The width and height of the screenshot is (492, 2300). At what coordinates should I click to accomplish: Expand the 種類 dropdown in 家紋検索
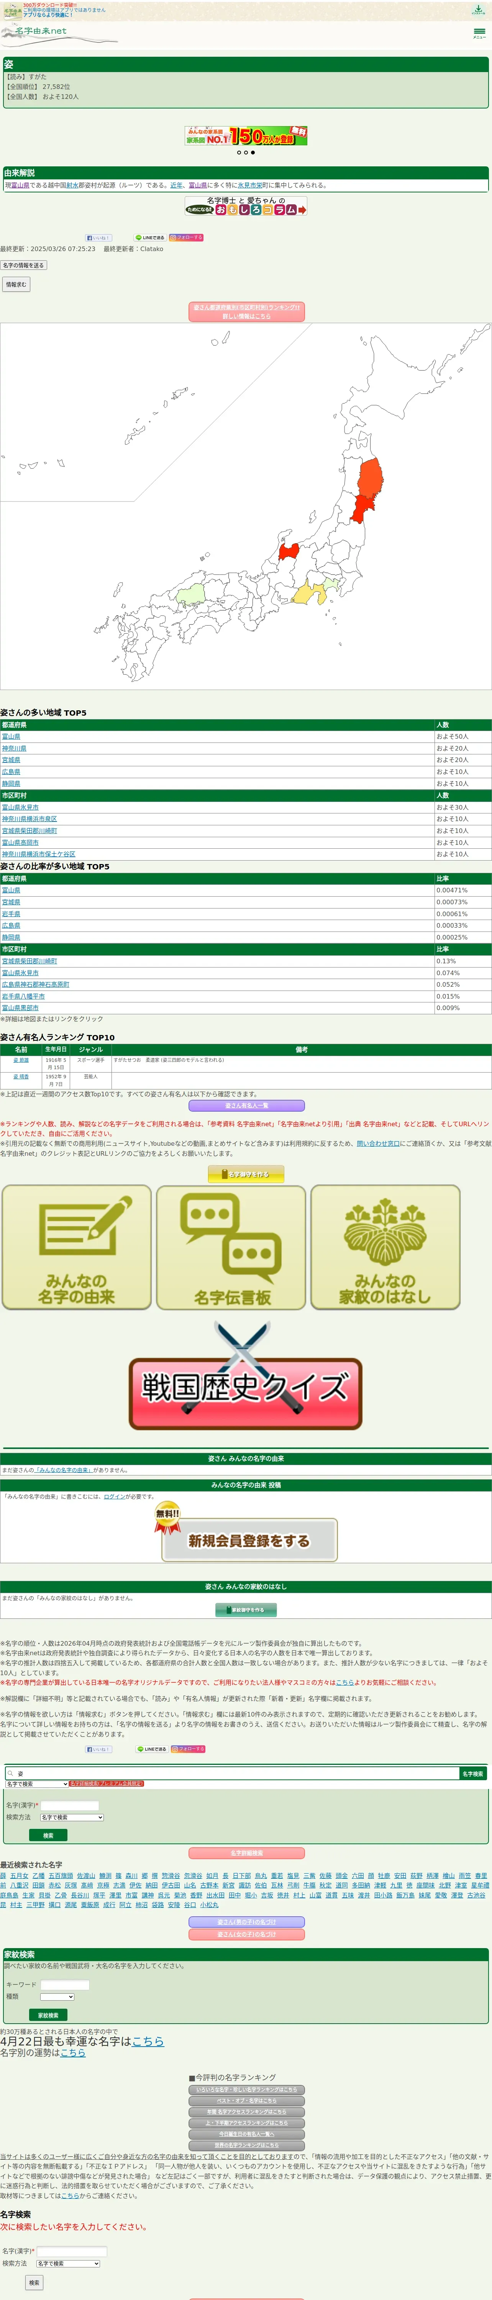57,1996
